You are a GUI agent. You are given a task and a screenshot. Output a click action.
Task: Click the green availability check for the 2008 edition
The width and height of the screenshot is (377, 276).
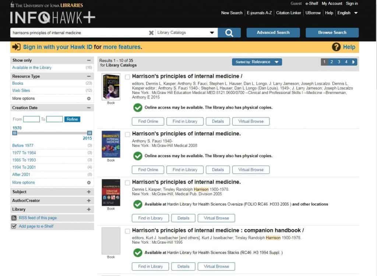138,156
